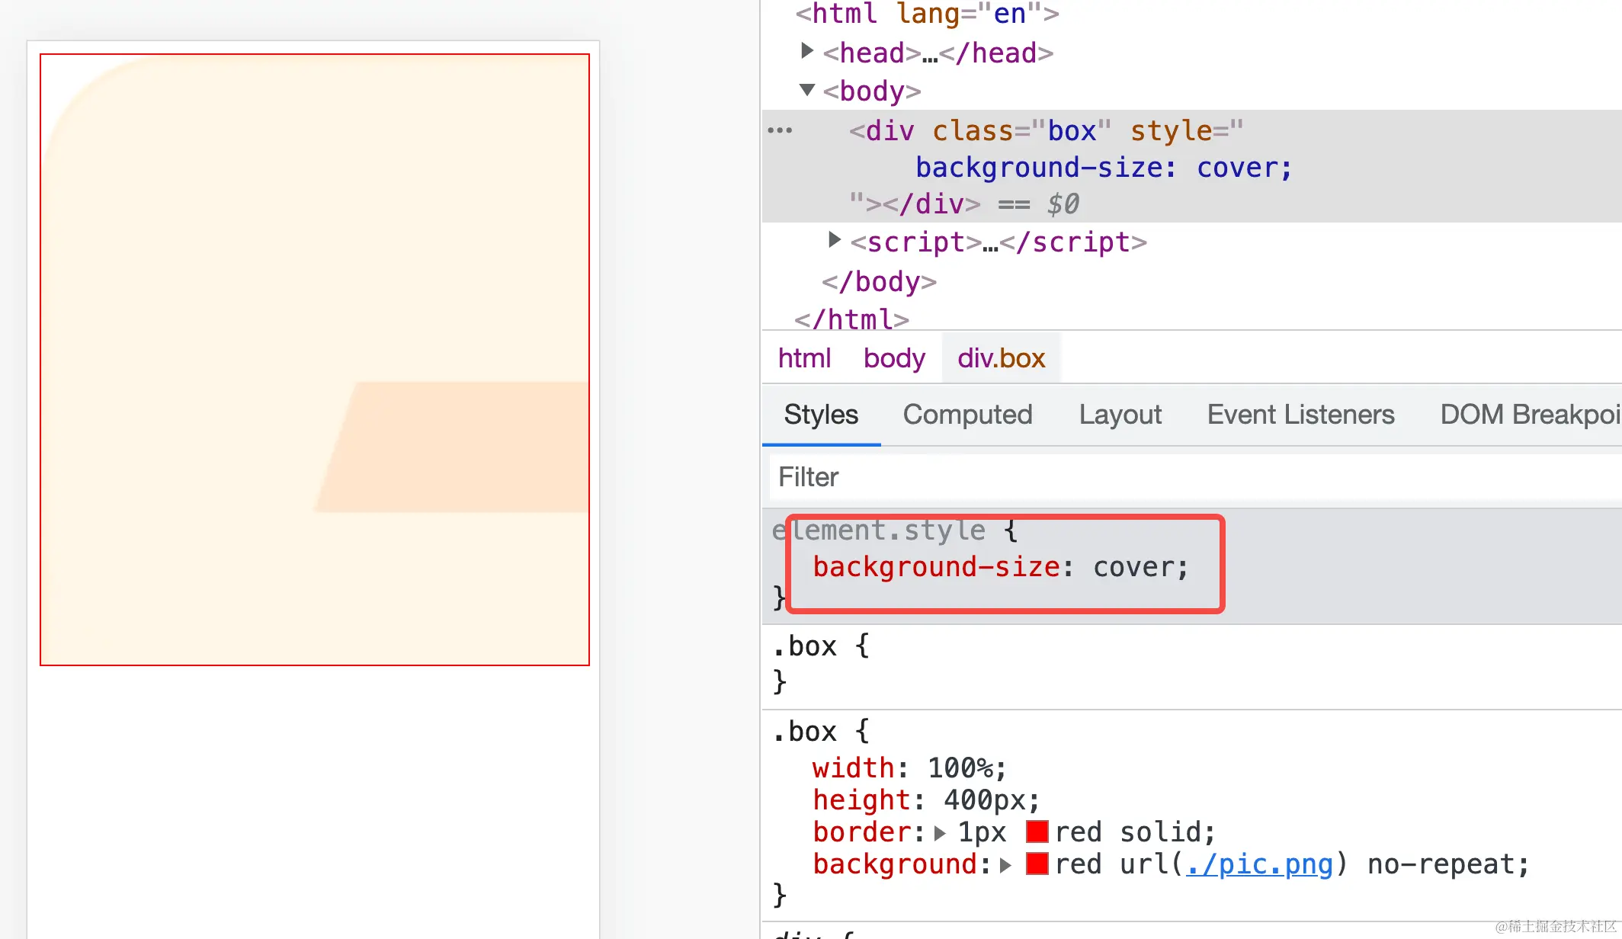
Task: Click the == $0 marker text
Action: coord(1038,204)
